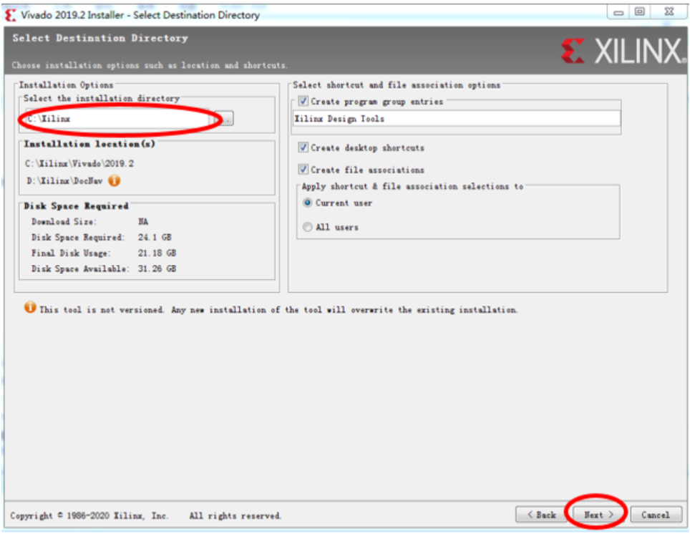Click Disk Space Available value 31.26 GB

(x=157, y=268)
